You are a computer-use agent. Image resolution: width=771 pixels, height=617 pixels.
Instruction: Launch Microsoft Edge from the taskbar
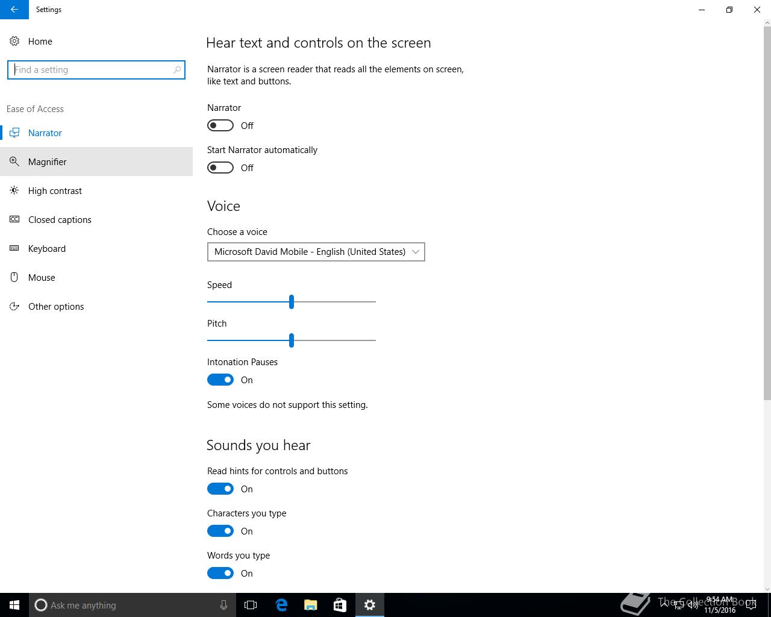click(x=281, y=605)
